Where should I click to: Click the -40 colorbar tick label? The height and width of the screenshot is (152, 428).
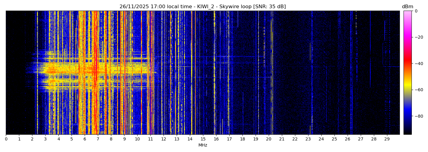coord(418,64)
